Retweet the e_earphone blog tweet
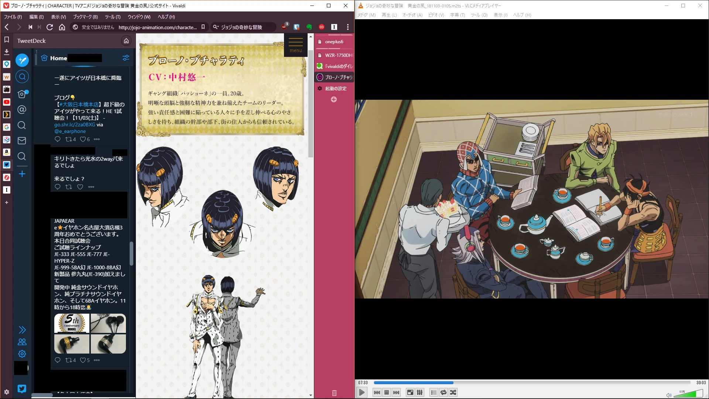Screen dimensions: 709x399 (x=69, y=139)
